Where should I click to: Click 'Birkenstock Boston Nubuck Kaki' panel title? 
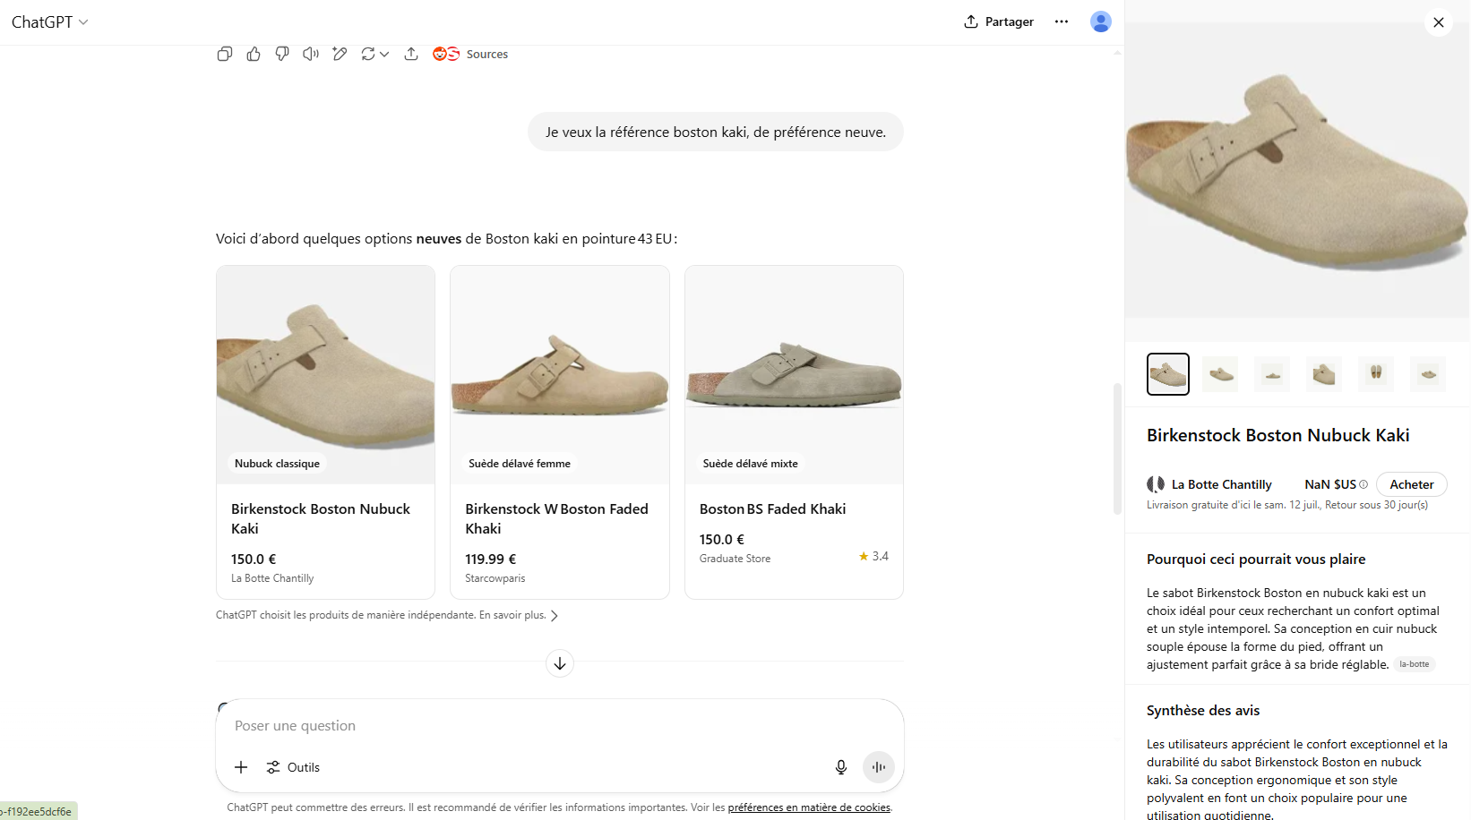tap(1278, 435)
